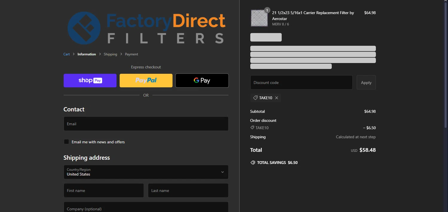Screen dimensions: 448x212
Task: Go back to Cart breadcrumb
Action: [67, 54]
